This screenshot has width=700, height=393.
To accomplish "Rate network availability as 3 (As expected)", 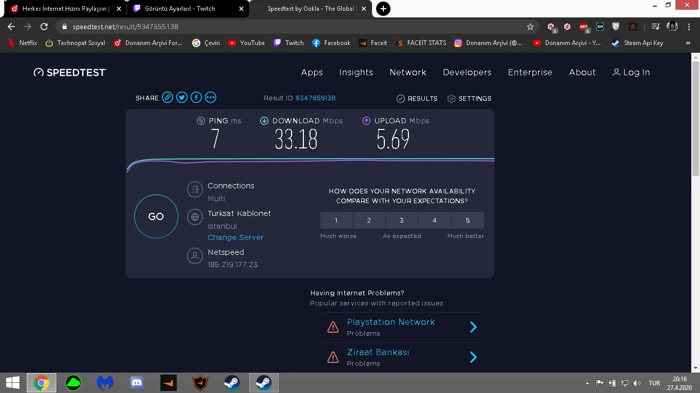I will pyautogui.click(x=402, y=221).
